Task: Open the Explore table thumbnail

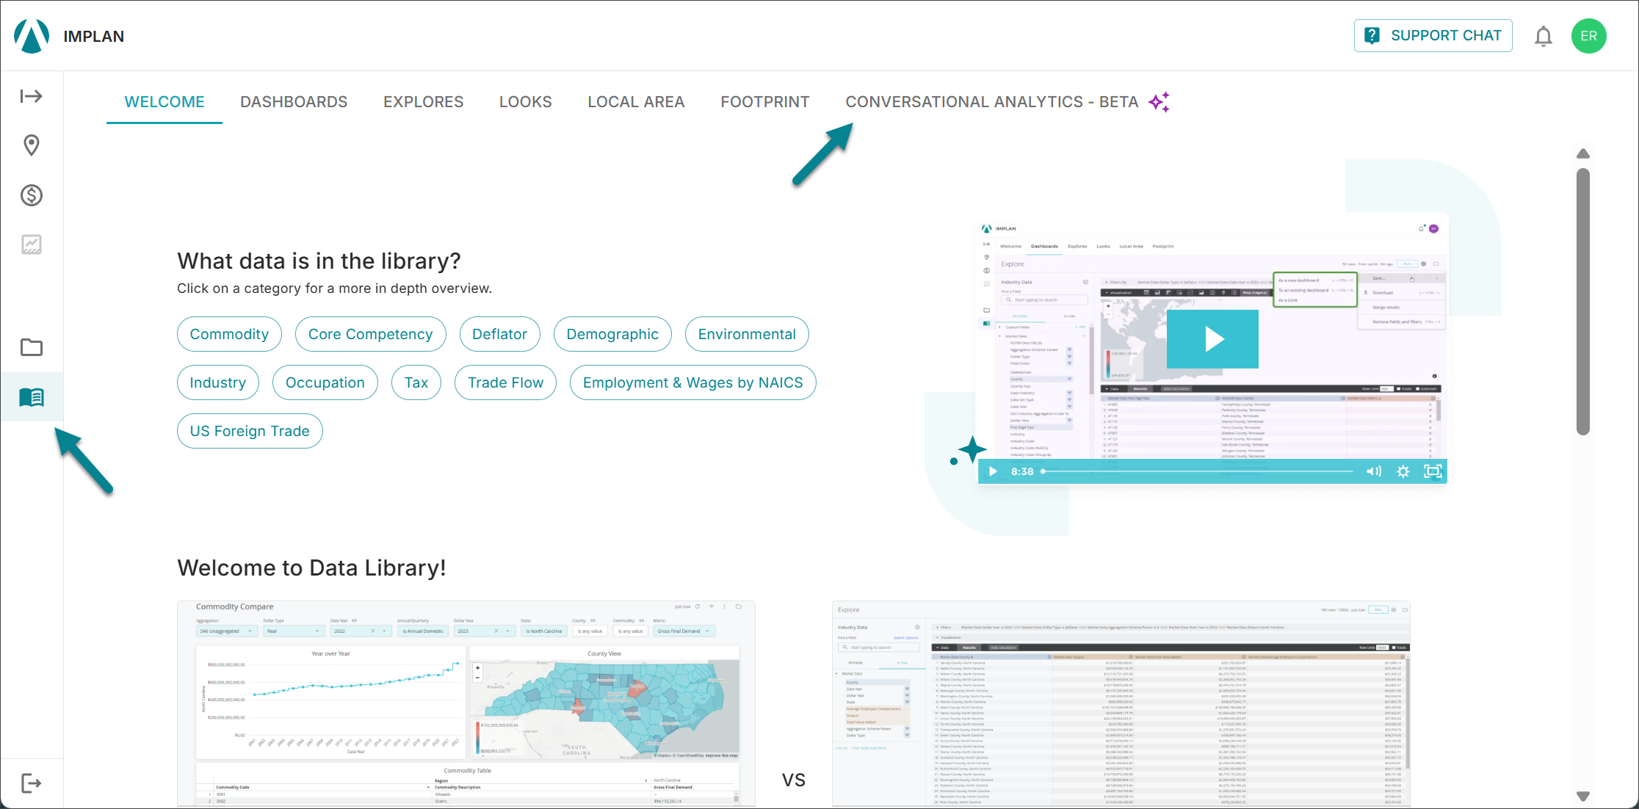Action: 1121,704
